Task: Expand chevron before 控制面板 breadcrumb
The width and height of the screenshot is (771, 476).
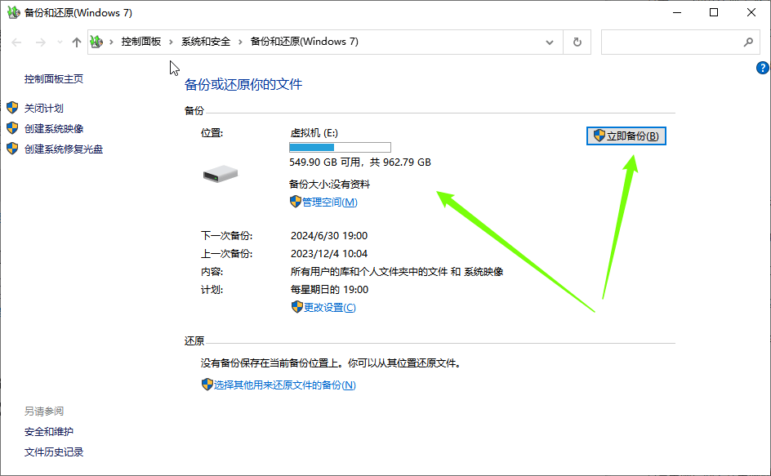Action: [x=111, y=42]
